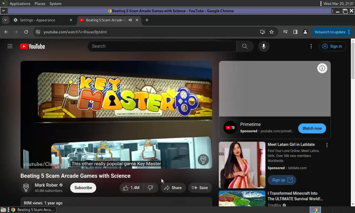Dislike the video with thumbs down

[150, 188]
